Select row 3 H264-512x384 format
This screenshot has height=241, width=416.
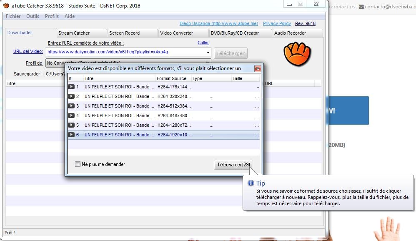pos(164,106)
